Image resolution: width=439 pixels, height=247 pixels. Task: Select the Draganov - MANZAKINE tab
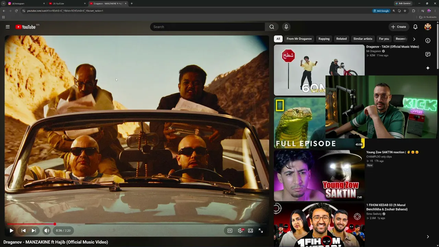pyautogui.click(x=108, y=3)
